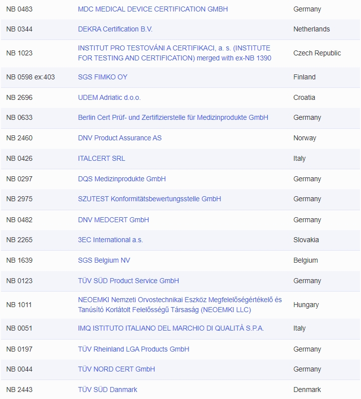Select the SGS FIMKO OY link

[x=103, y=77]
